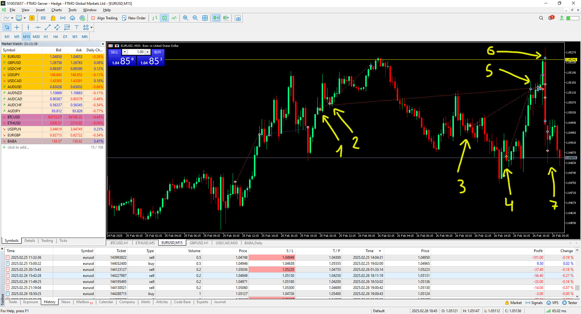Select history row with ticket 144227987

coord(290,276)
